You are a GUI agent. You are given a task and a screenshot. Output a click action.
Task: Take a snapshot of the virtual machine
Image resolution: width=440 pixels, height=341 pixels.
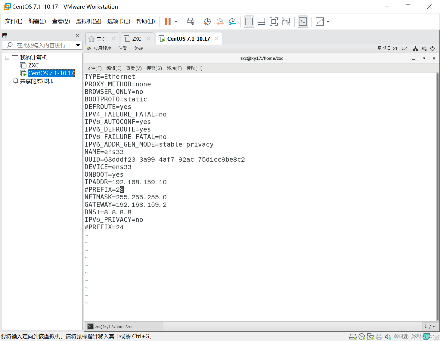pyautogui.click(x=207, y=21)
